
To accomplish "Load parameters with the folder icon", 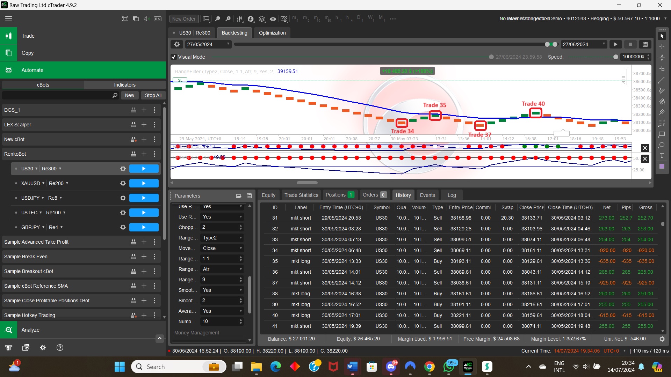I will coord(239,196).
